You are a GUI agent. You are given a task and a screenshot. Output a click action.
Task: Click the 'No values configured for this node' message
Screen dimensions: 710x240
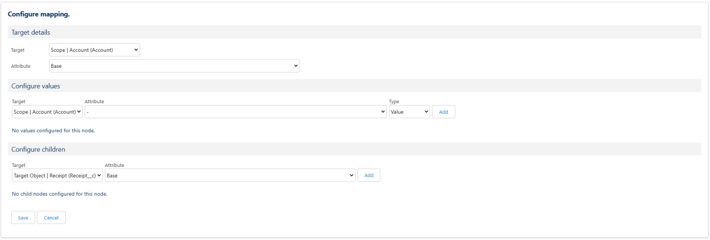pyautogui.click(x=53, y=130)
